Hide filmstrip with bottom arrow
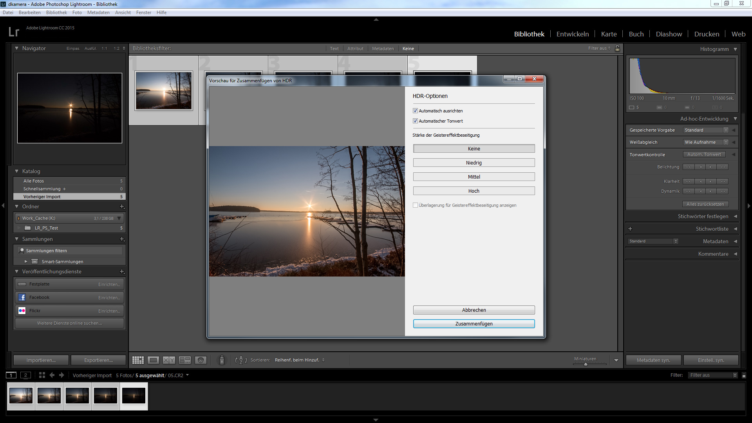 (x=376, y=420)
